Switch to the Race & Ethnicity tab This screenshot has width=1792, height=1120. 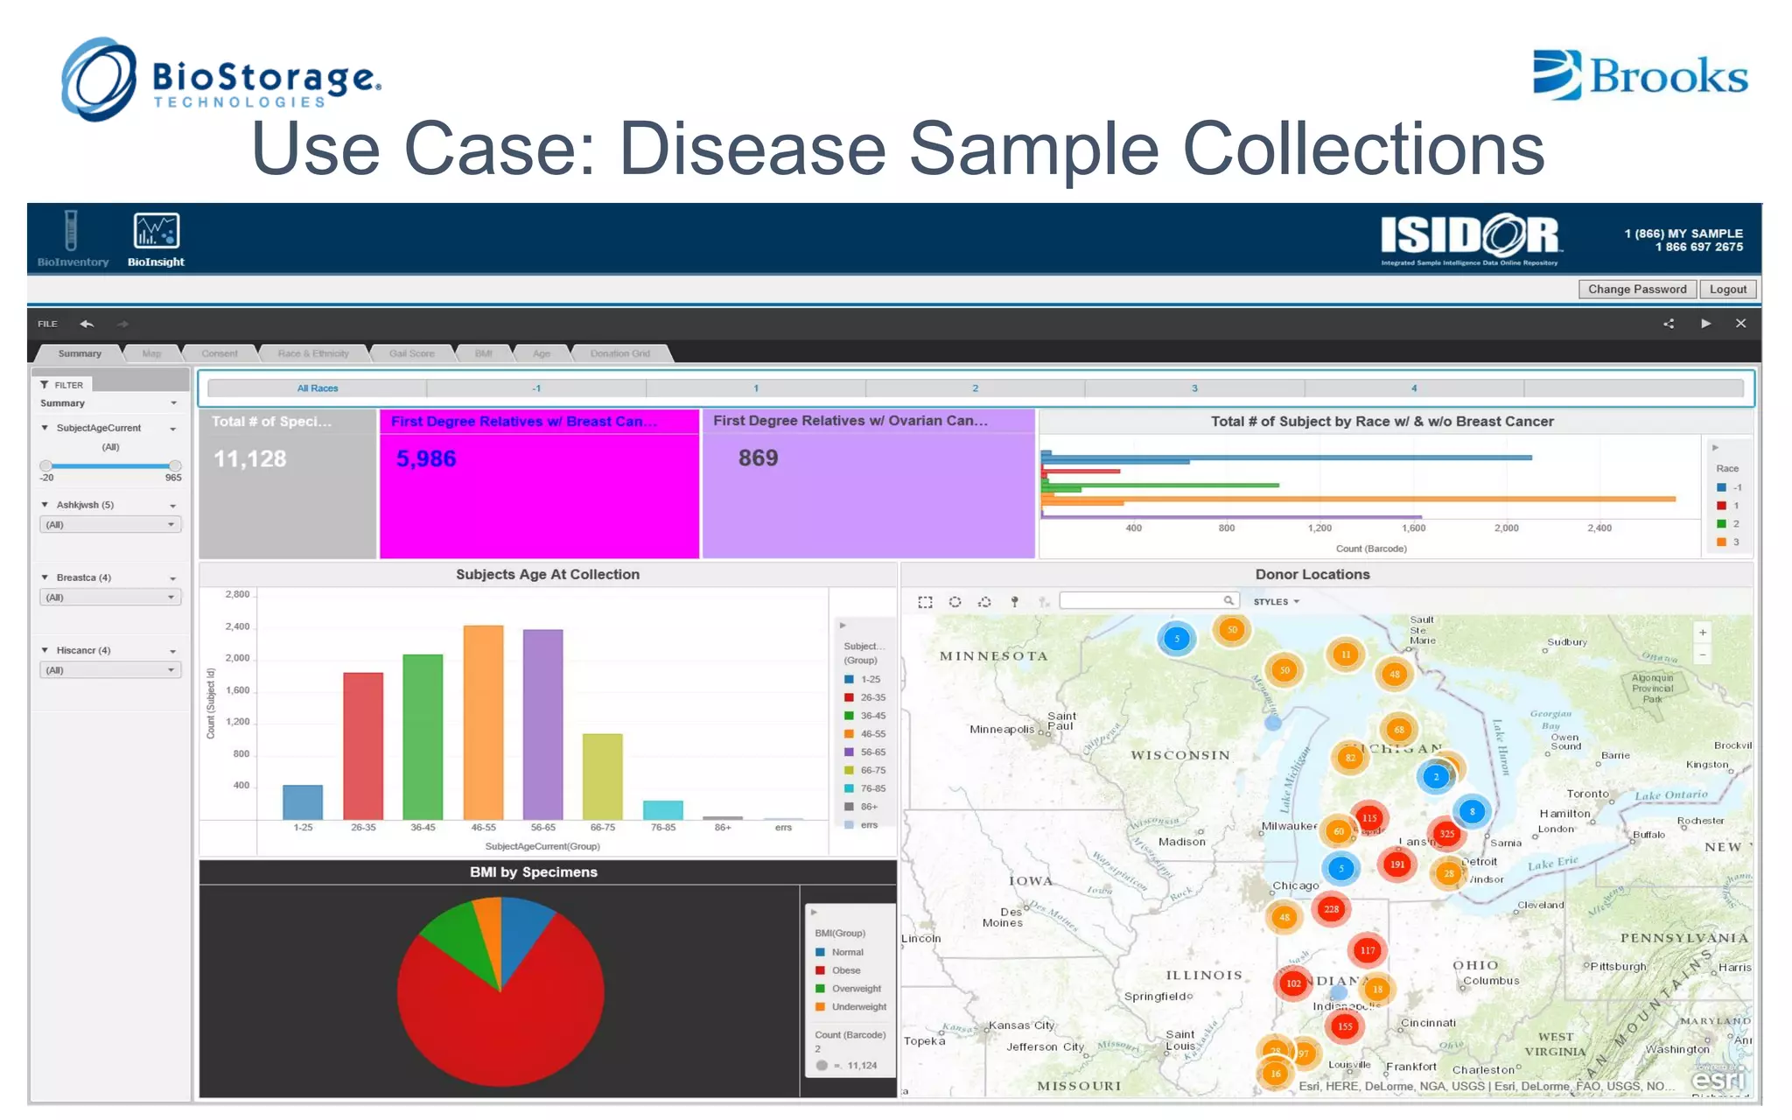coord(312,353)
